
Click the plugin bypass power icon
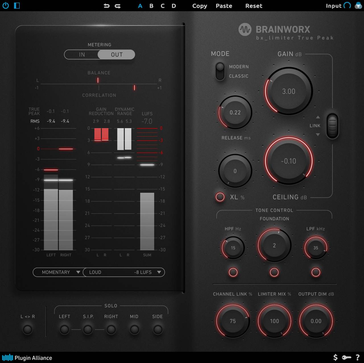coord(6,5)
